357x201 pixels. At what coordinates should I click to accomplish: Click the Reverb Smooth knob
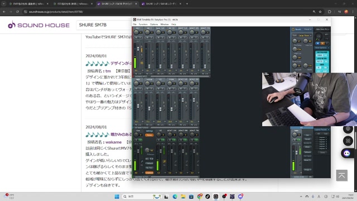(x=295, y=66)
